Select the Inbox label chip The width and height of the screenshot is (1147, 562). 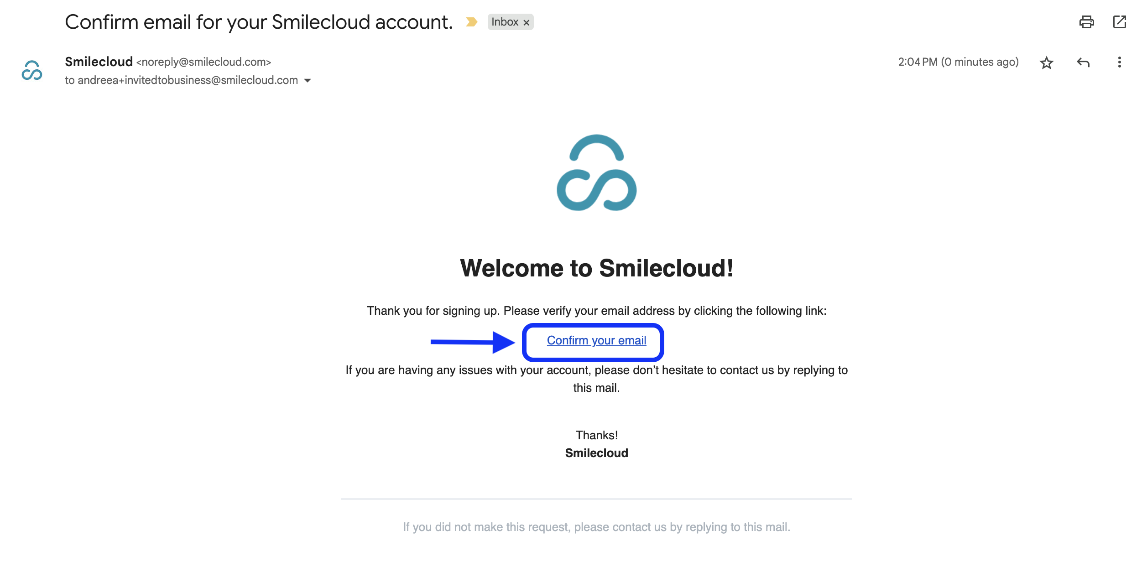click(505, 22)
